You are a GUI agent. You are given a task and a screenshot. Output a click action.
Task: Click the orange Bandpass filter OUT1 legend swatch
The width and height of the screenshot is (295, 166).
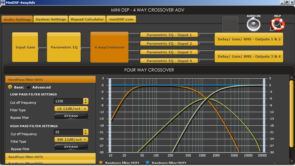(x=101, y=163)
